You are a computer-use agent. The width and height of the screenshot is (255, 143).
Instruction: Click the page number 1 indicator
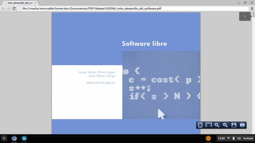pos(245,17)
